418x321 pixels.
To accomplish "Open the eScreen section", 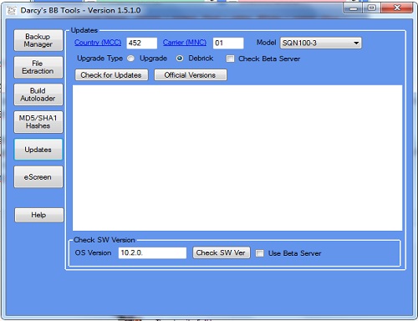I will (38, 177).
